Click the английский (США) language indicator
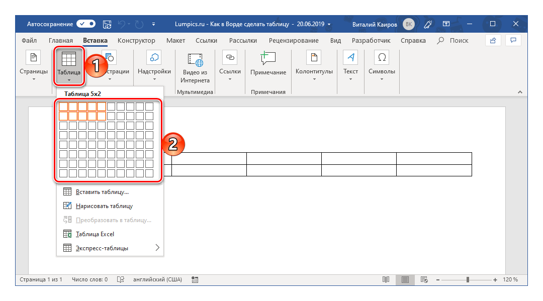 pos(157,279)
